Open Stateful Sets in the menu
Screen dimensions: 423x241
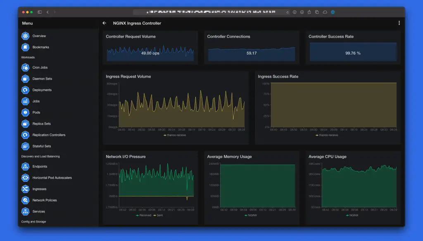click(42, 146)
